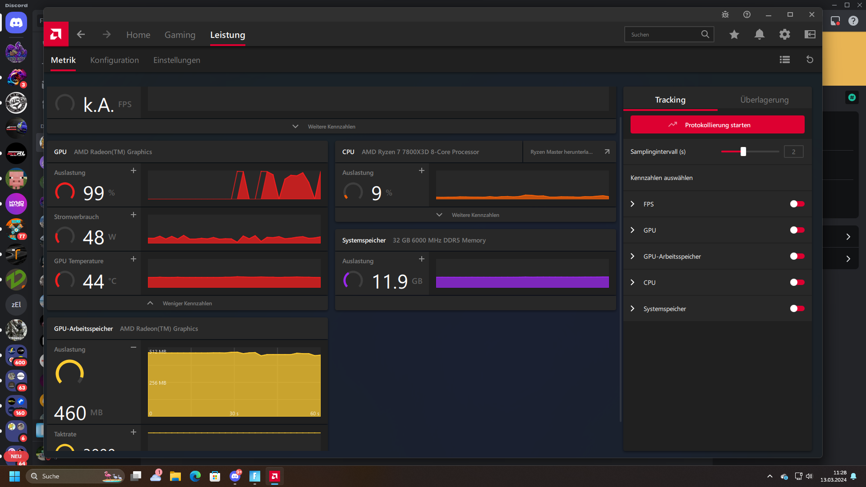Click the bug report icon
This screenshot has width=866, height=487.
pos(725,14)
